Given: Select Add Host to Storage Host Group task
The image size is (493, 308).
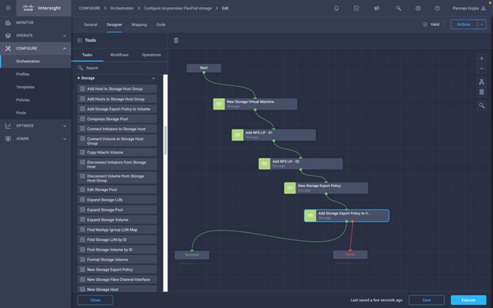Looking at the screenshot, I should [117, 89].
